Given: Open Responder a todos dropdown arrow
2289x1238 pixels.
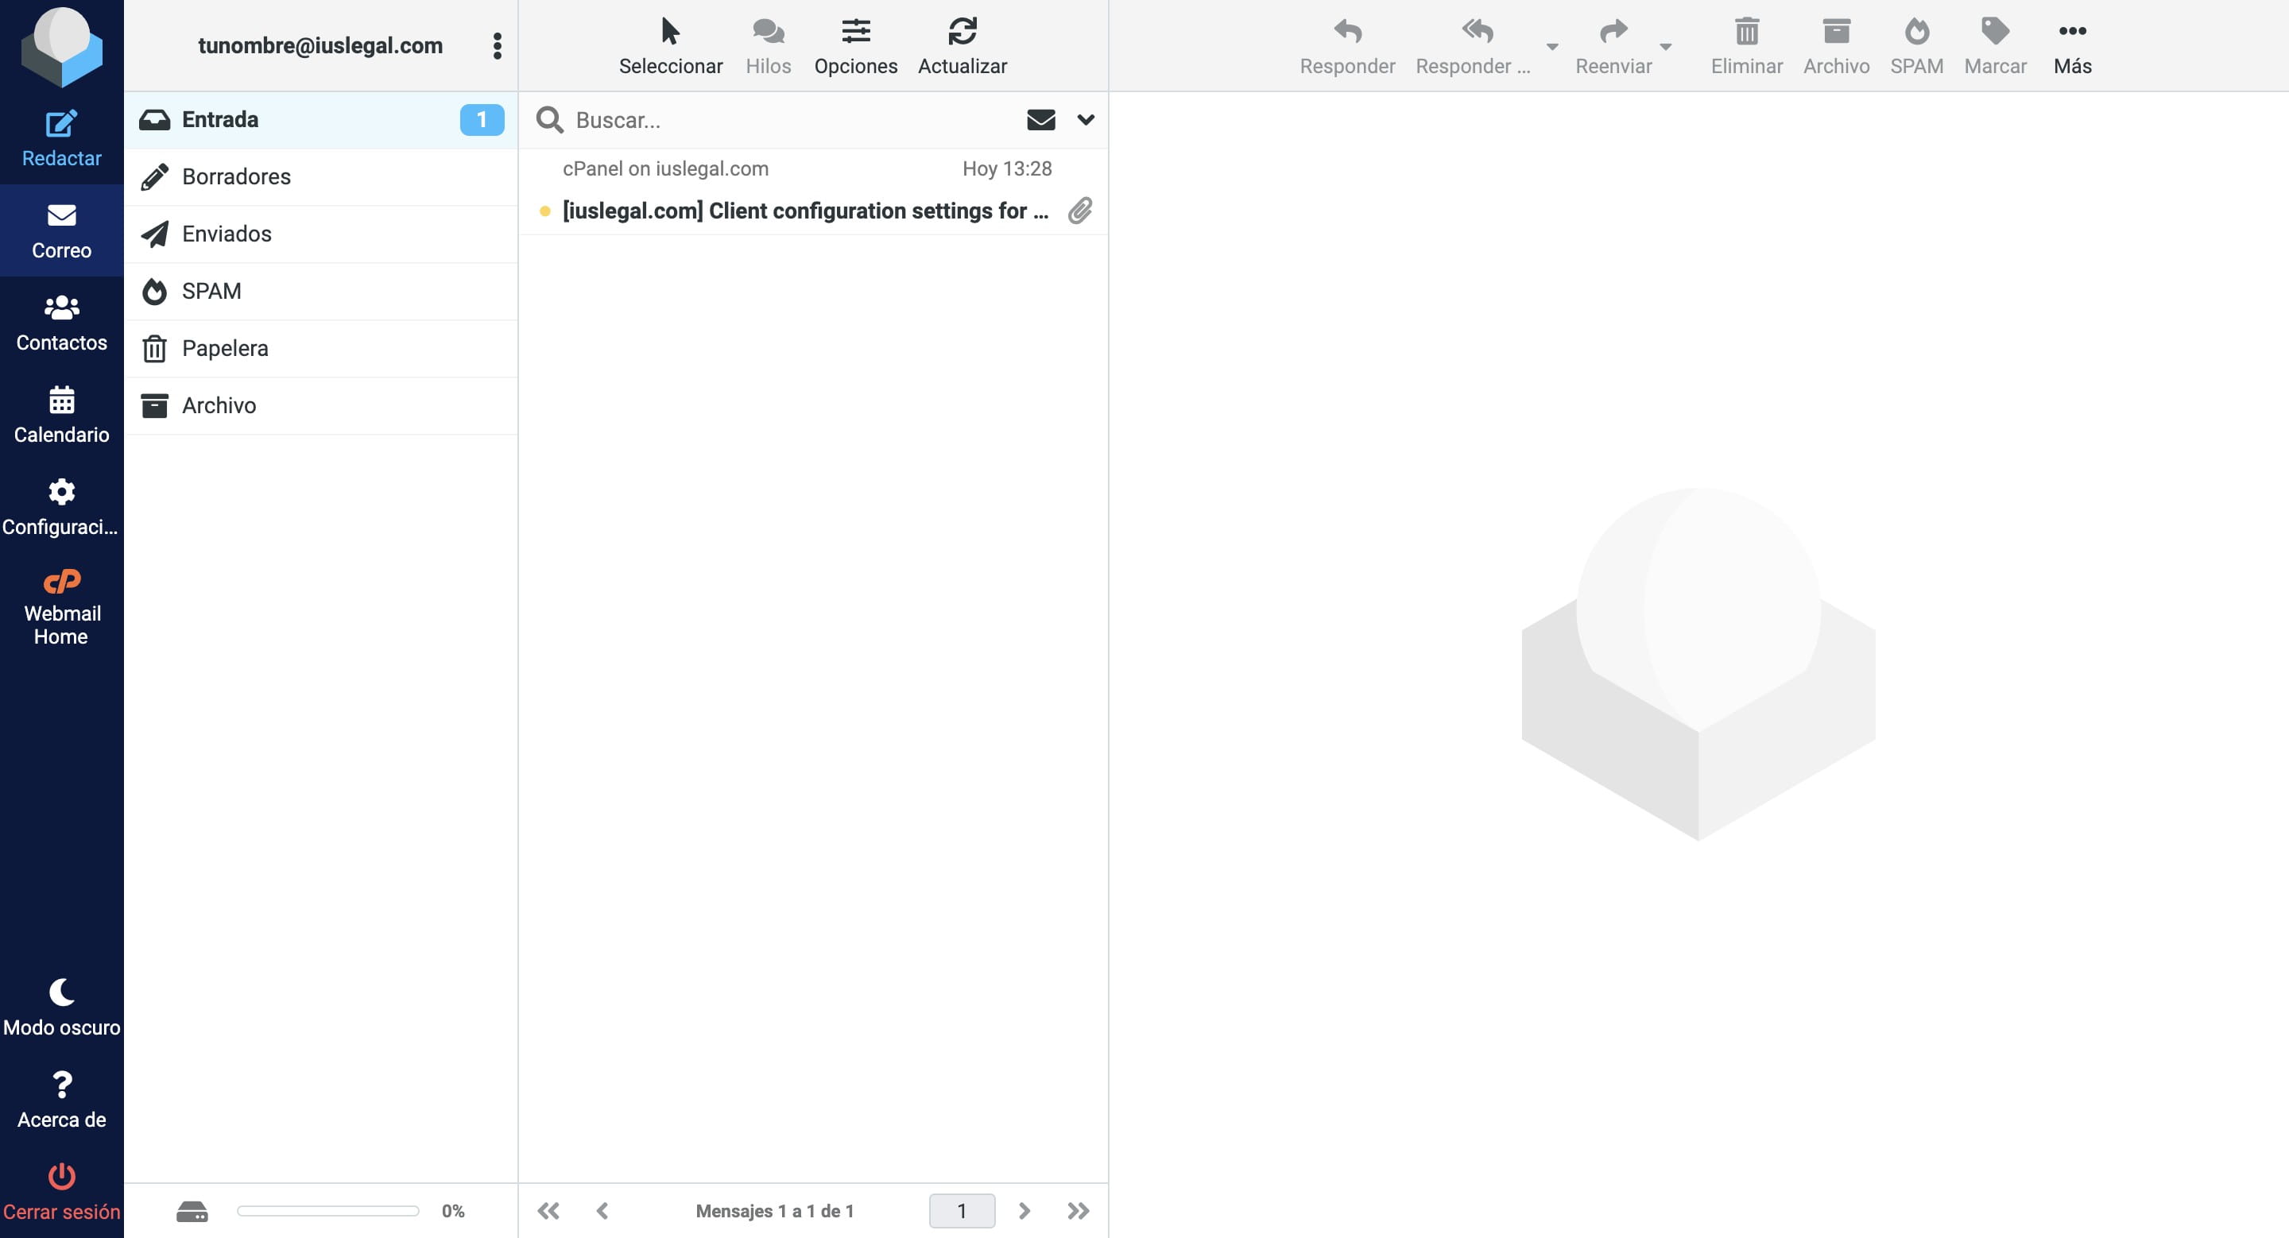Looking at the screenshot, I should click(1551, 47).
